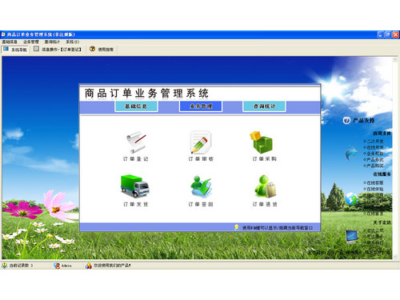The width and height of the screenshot is (400, 300).
Task: Open the 订单登记 order registration icon
Action: point(136,142)
